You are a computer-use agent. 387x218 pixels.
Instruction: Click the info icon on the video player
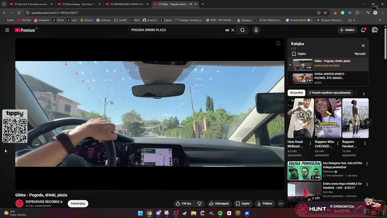(278, 43)
